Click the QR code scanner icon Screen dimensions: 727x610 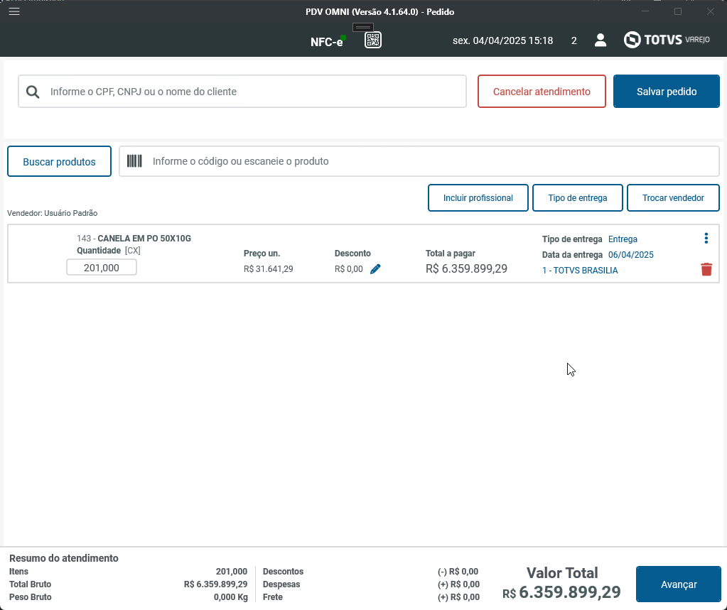[373, 40]
